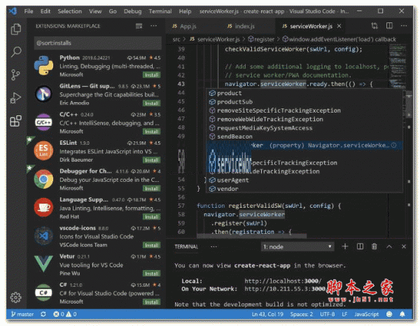Open the notifications bell in status bar
This screenshot has height=326, width=420.
(402, 314)
